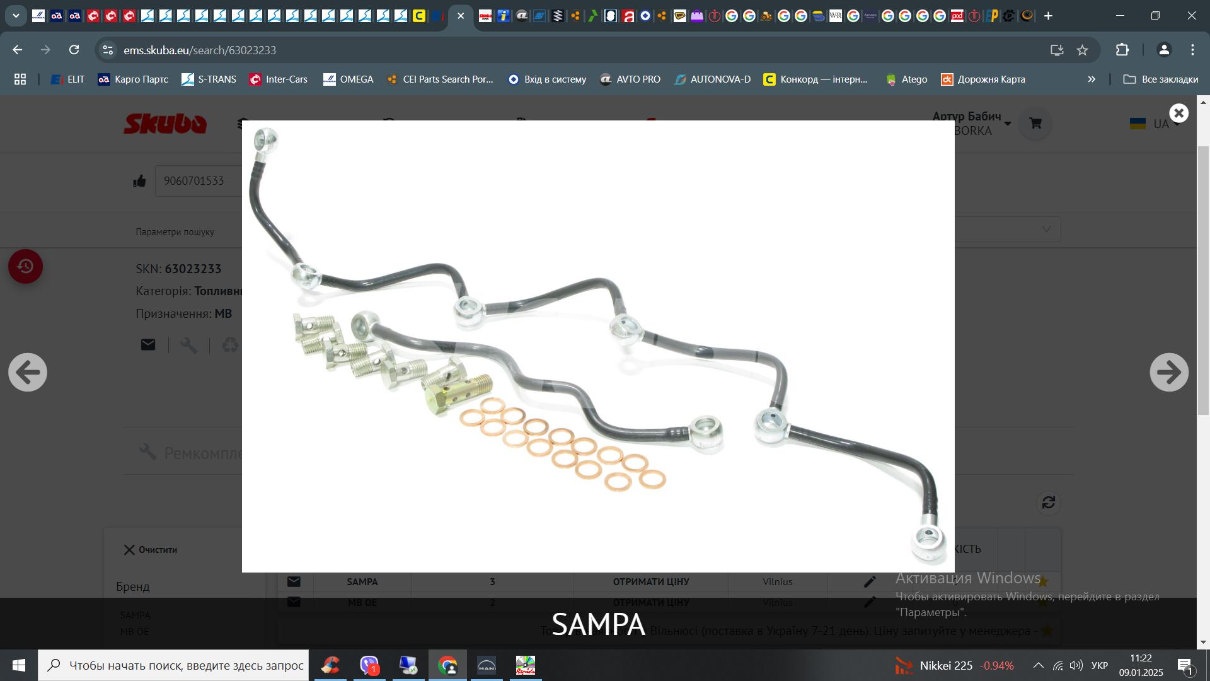Open the Все закладки folder

point(1161,79)
